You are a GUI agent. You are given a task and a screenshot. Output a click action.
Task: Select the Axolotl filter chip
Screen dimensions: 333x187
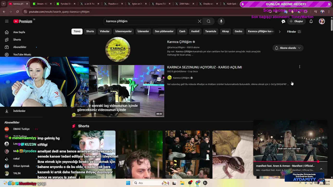[x=195, y=31]
